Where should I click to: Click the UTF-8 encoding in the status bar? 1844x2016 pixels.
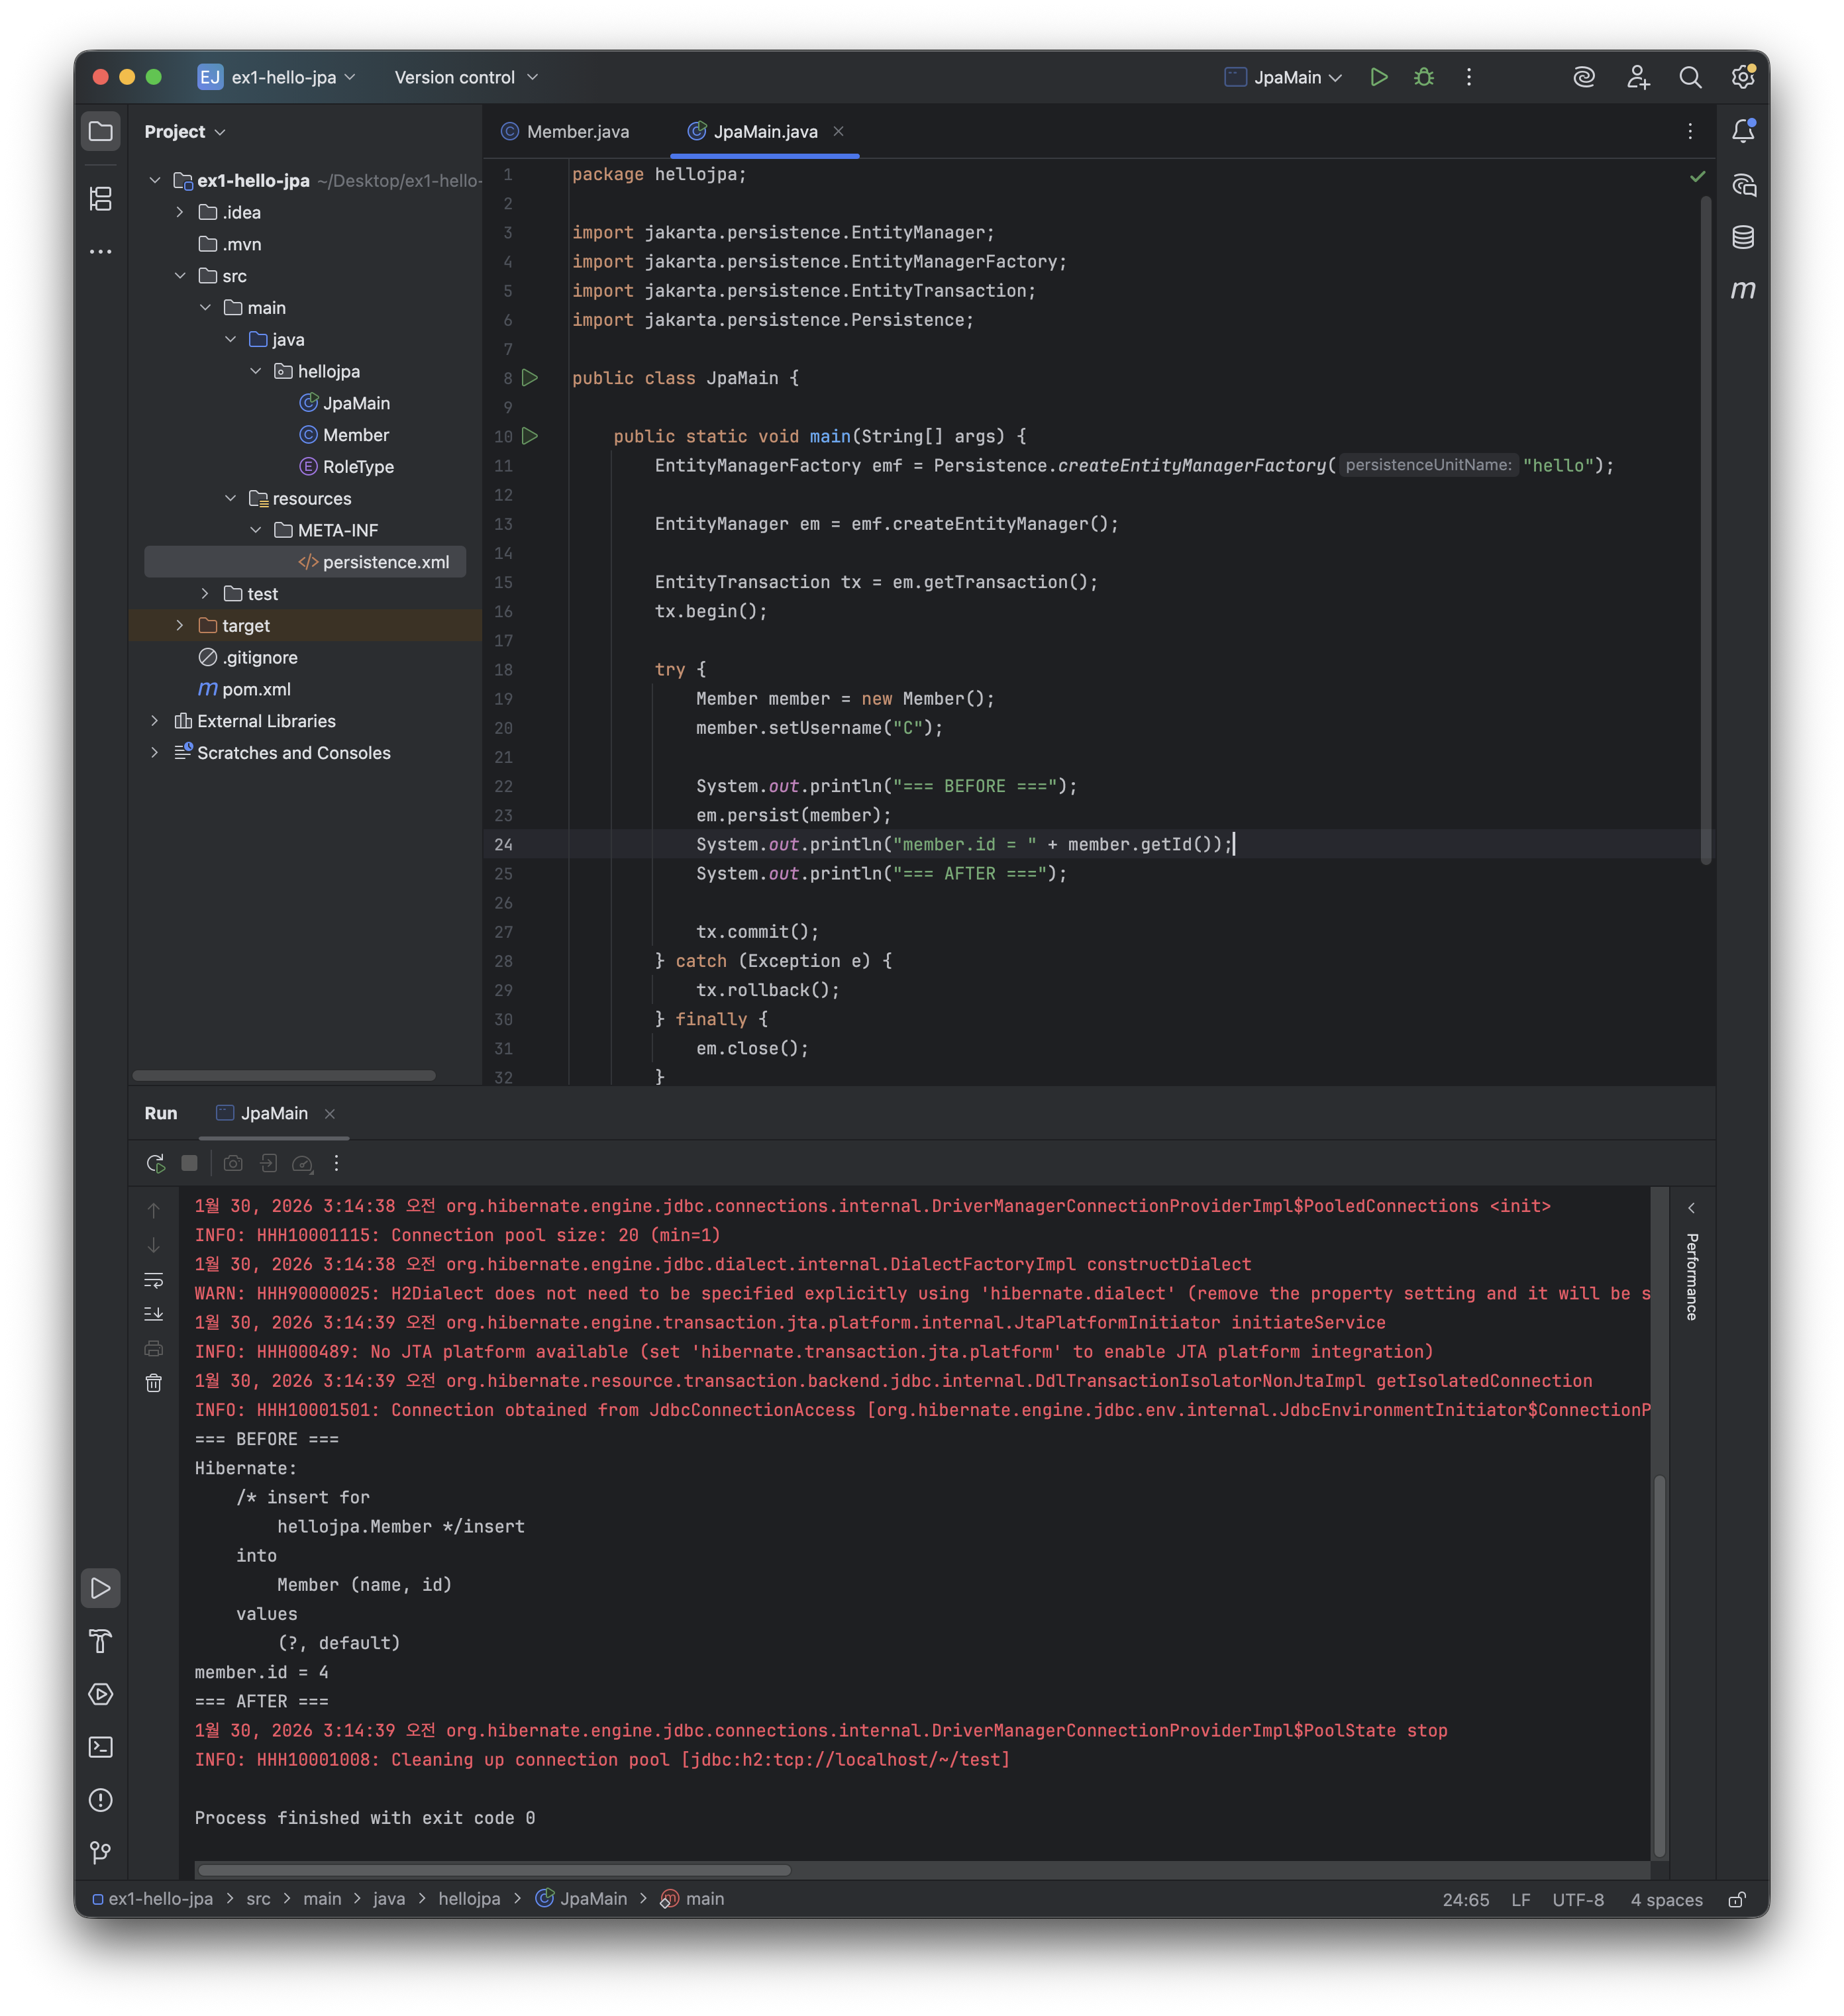point(1577,1899)
